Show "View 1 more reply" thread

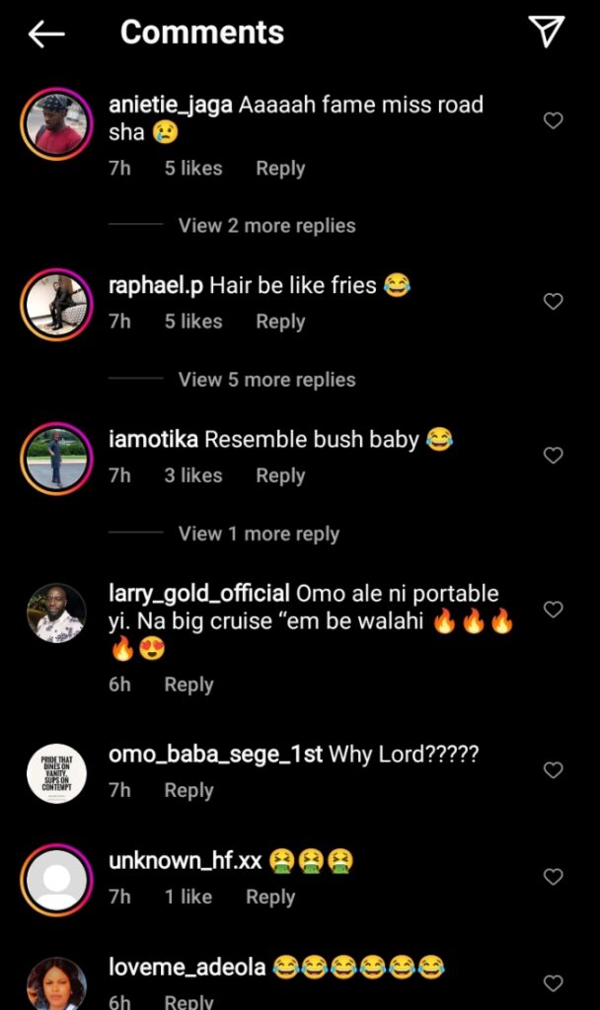click(259, 534)
